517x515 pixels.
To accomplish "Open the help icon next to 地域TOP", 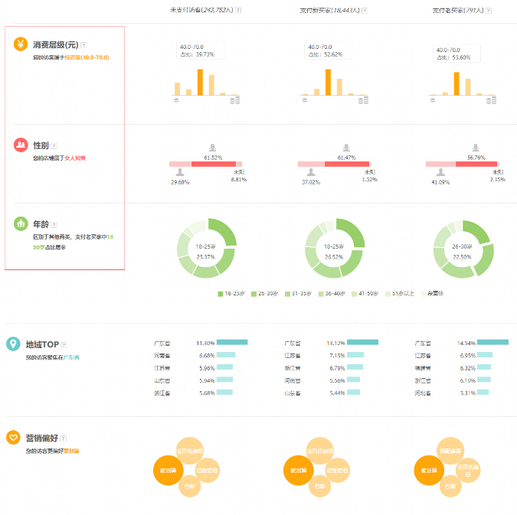I will coord(64,344).
